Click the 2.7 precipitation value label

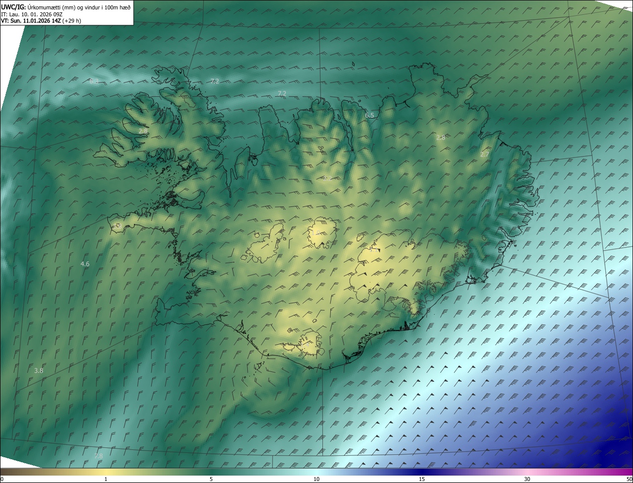tap(485, 154)
